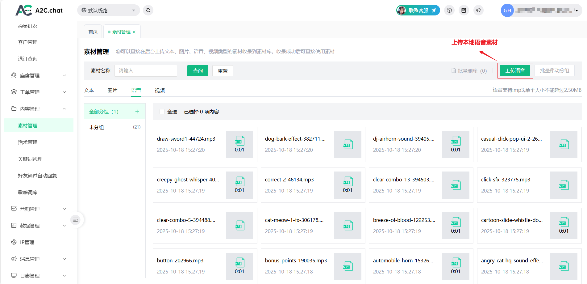Click the plus icon to add group

point(137,112)
